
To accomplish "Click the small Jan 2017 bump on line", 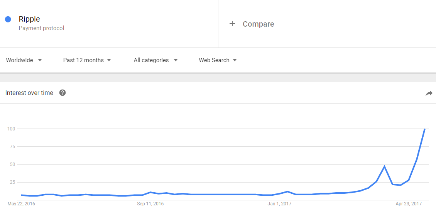I will point(287,191).
